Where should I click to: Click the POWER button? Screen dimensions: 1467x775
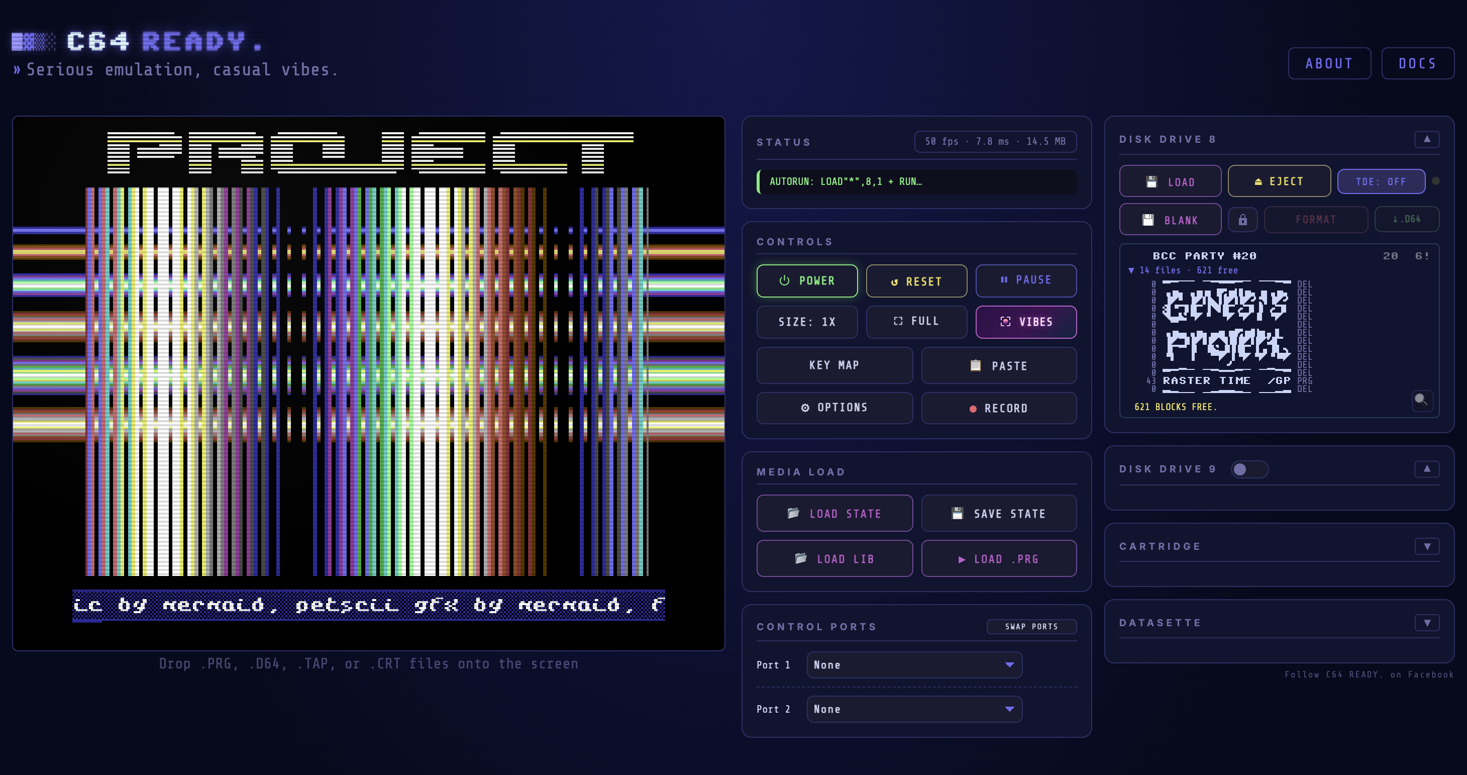(x=806, y=280)
